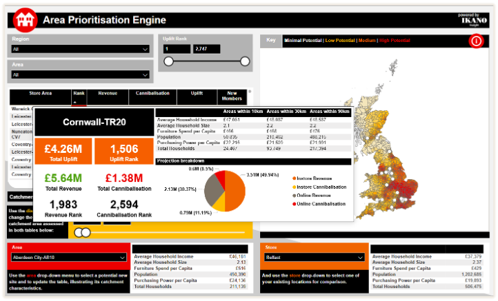Click the brown Online Revenue pie slice
This screenshot has height=301, width=498.
212,190
